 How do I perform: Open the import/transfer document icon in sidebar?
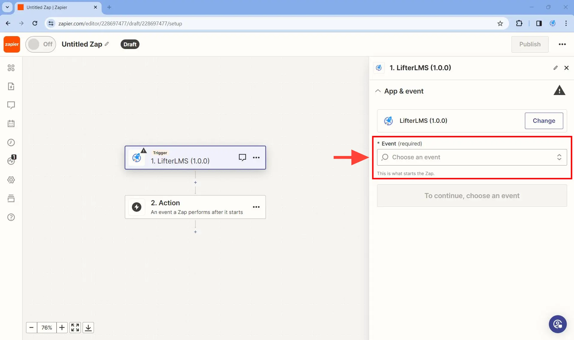[x=11, y=86]
